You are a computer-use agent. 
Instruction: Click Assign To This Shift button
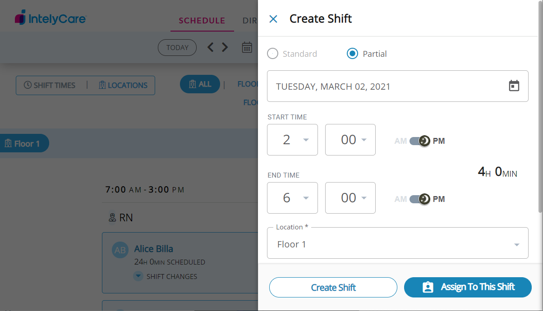(x=468, y=288)
